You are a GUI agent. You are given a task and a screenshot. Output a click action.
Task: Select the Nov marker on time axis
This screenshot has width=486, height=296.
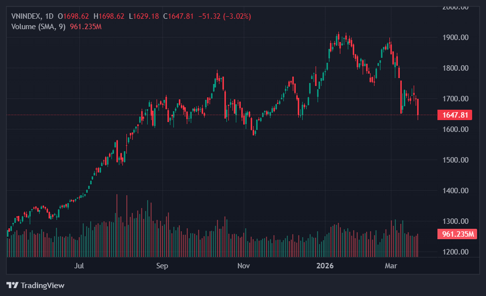click(x=243, y=266)
